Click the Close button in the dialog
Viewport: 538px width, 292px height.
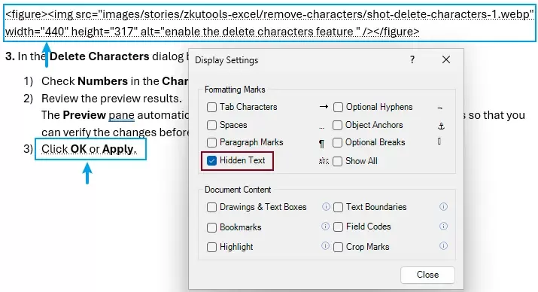427,275
